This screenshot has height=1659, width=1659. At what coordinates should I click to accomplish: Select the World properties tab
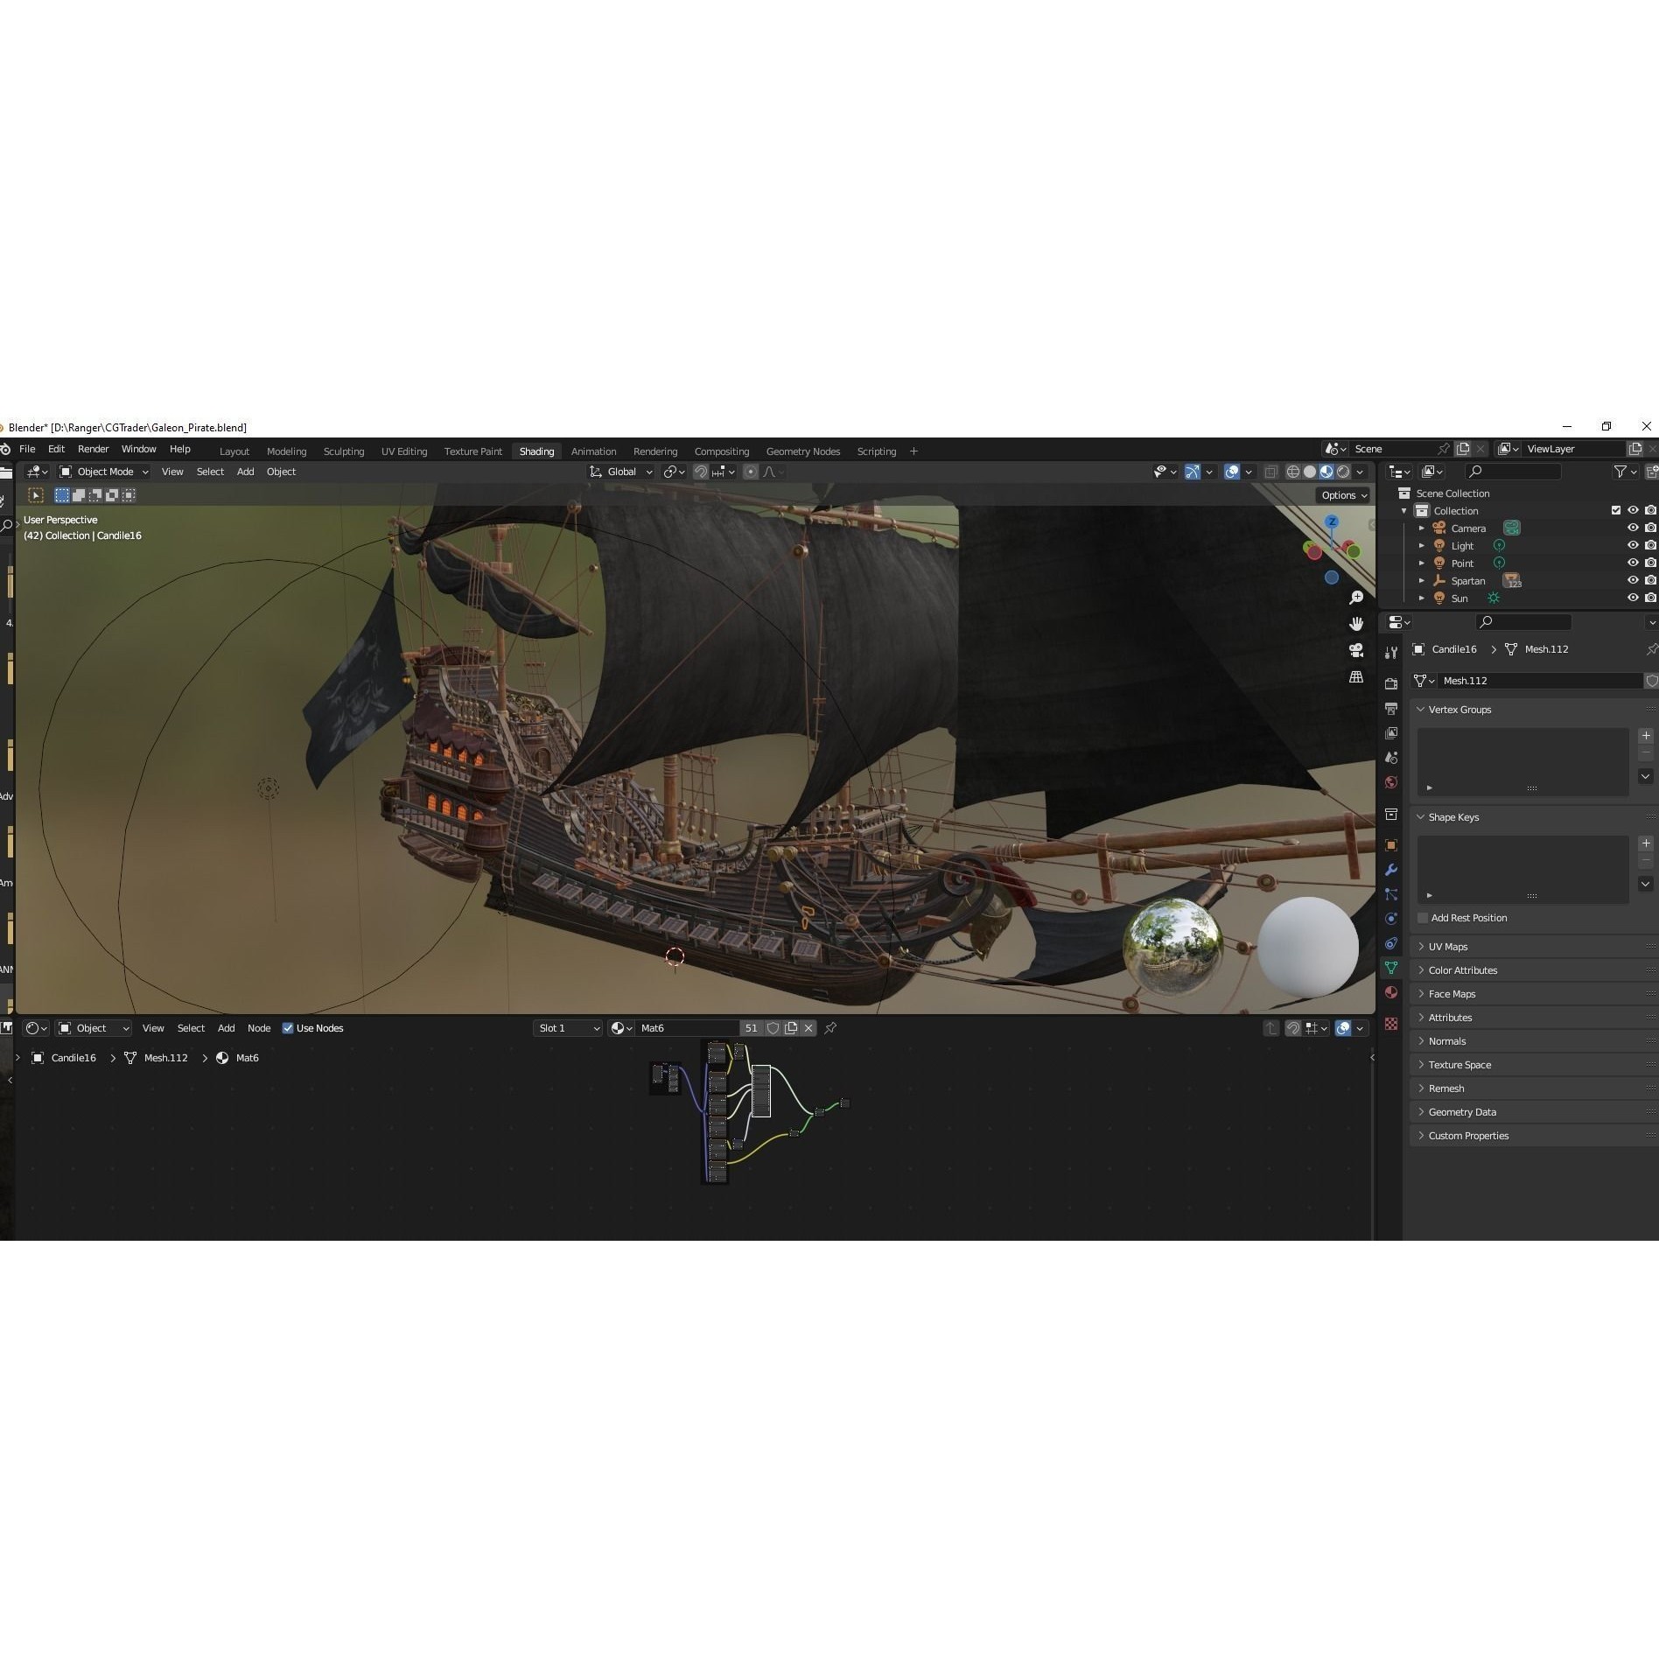pos(1391,780)
